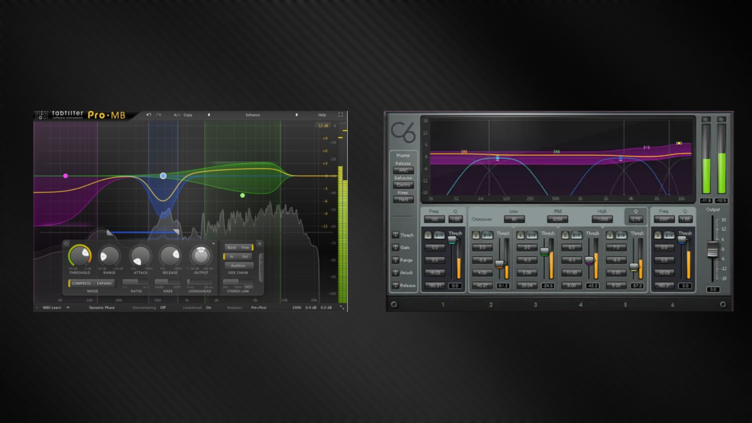Go to previous preset in Pro-MB
The image size is (752, 423).
coord(209,115)
